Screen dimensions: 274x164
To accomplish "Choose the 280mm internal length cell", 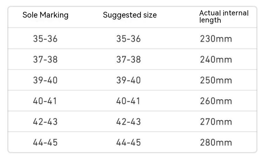I will (x=216, y=143).
